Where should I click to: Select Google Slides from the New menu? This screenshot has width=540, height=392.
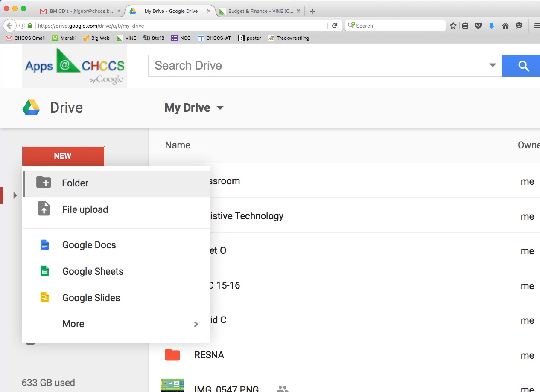[91, 297]
